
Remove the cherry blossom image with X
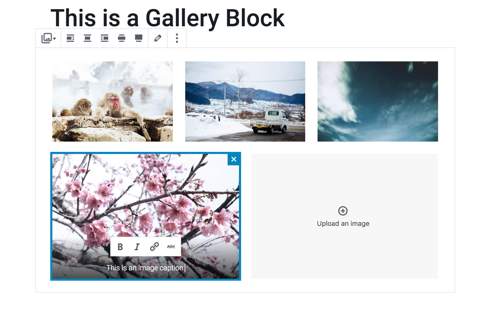pyautogui.click(x=234, y=159)
